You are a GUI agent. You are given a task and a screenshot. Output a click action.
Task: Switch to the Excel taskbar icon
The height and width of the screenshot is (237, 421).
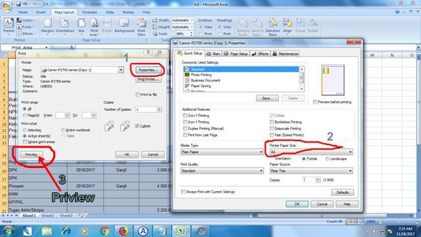(x=181, y=231)
